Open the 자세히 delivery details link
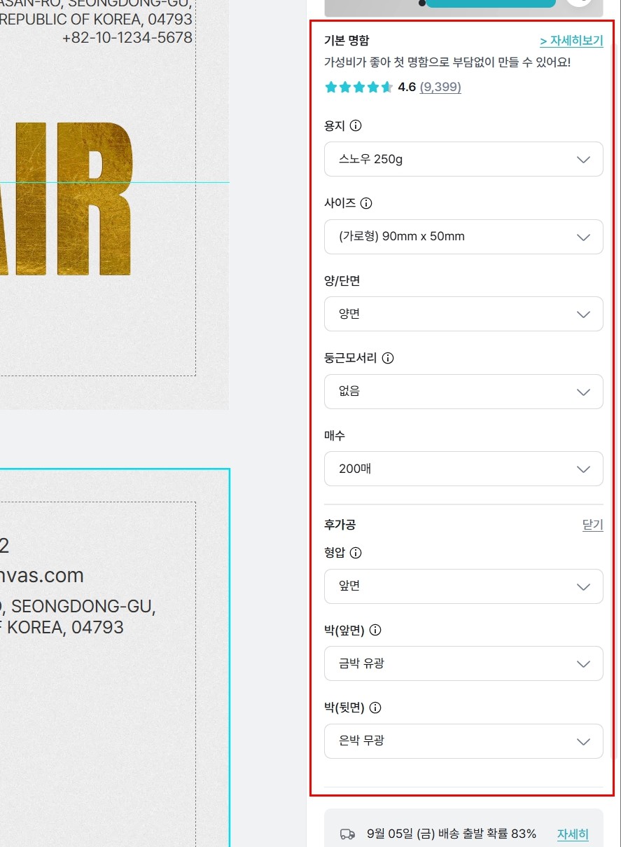Viewport: 621px width, 847px height. click(573, 834)
